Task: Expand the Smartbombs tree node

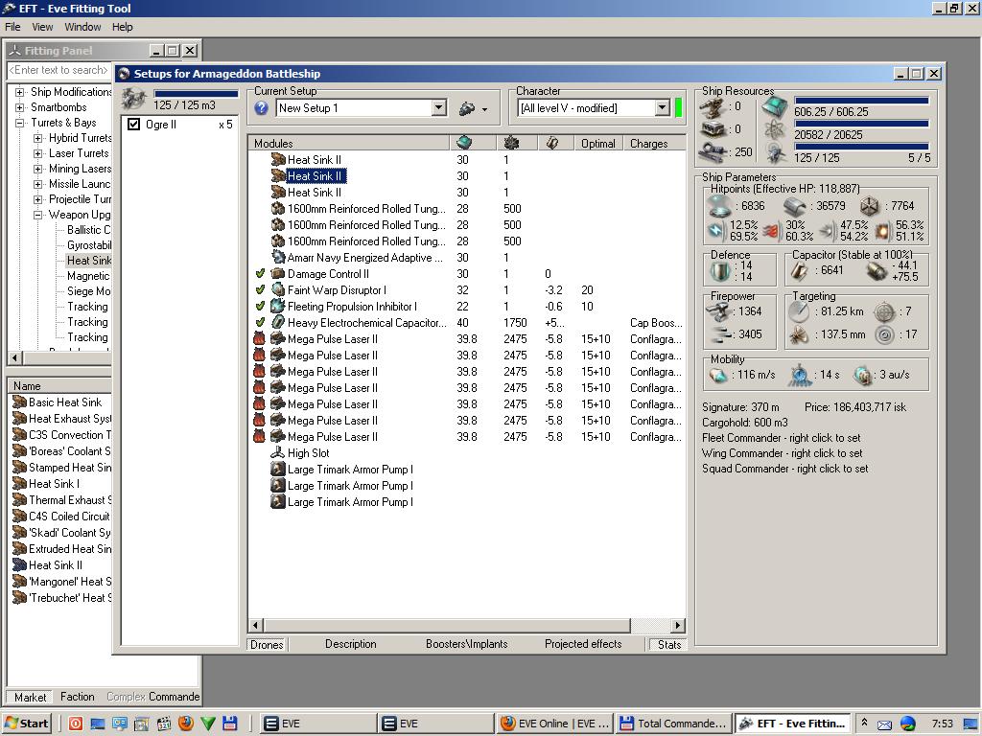Action: (x=19, y=107)
